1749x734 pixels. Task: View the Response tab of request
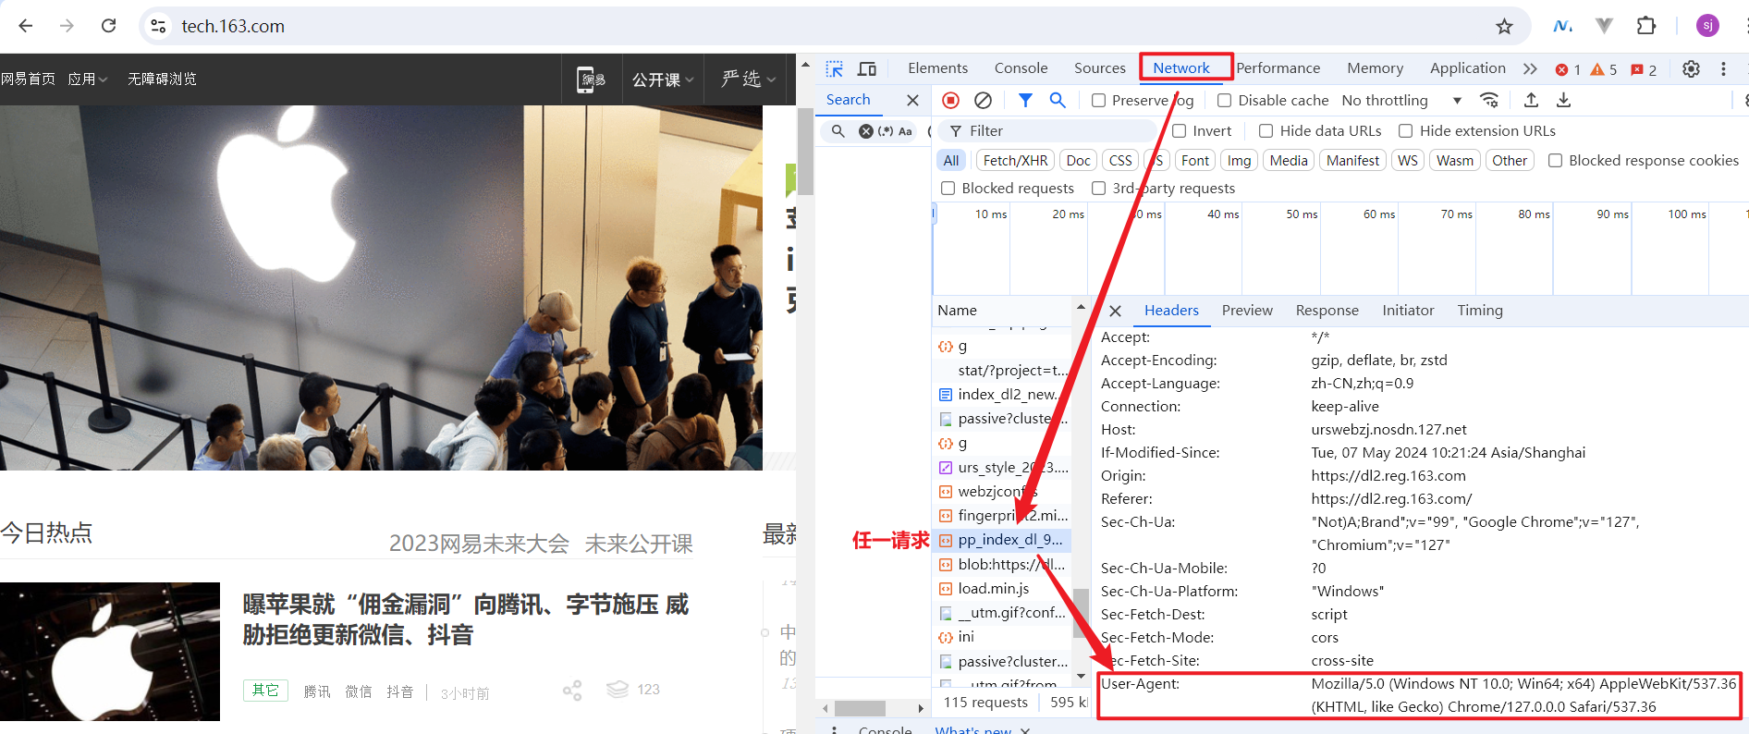tap(1327, 311)
